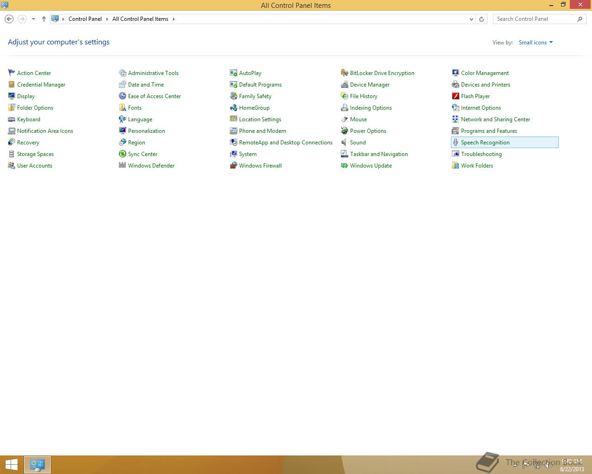Click the Up one level arrow
The height and width of the screenshot is (474, 592).
(44, 19)
